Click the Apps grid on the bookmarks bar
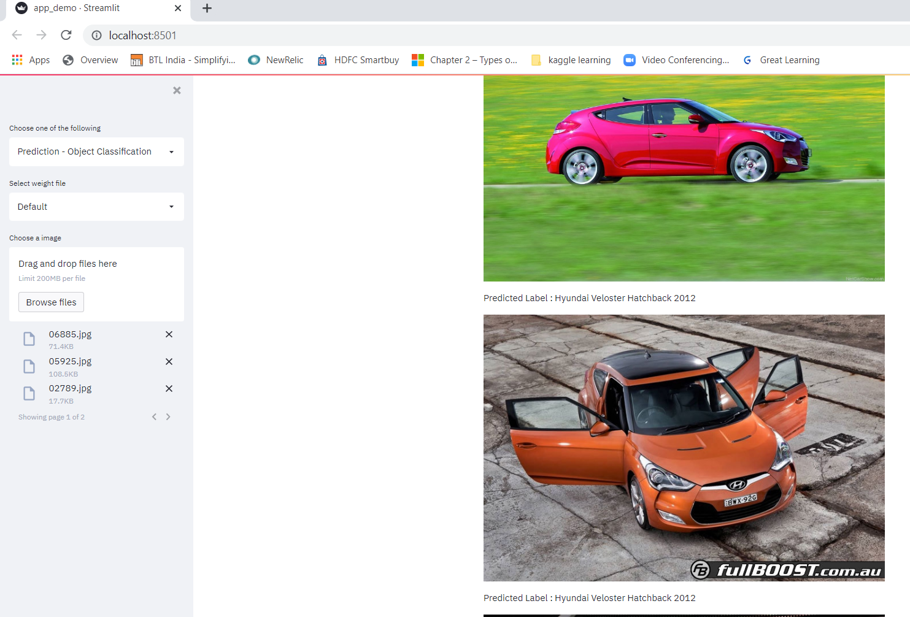Image resolution: width=910 pixels, height=617 pixels. [17, 59]
